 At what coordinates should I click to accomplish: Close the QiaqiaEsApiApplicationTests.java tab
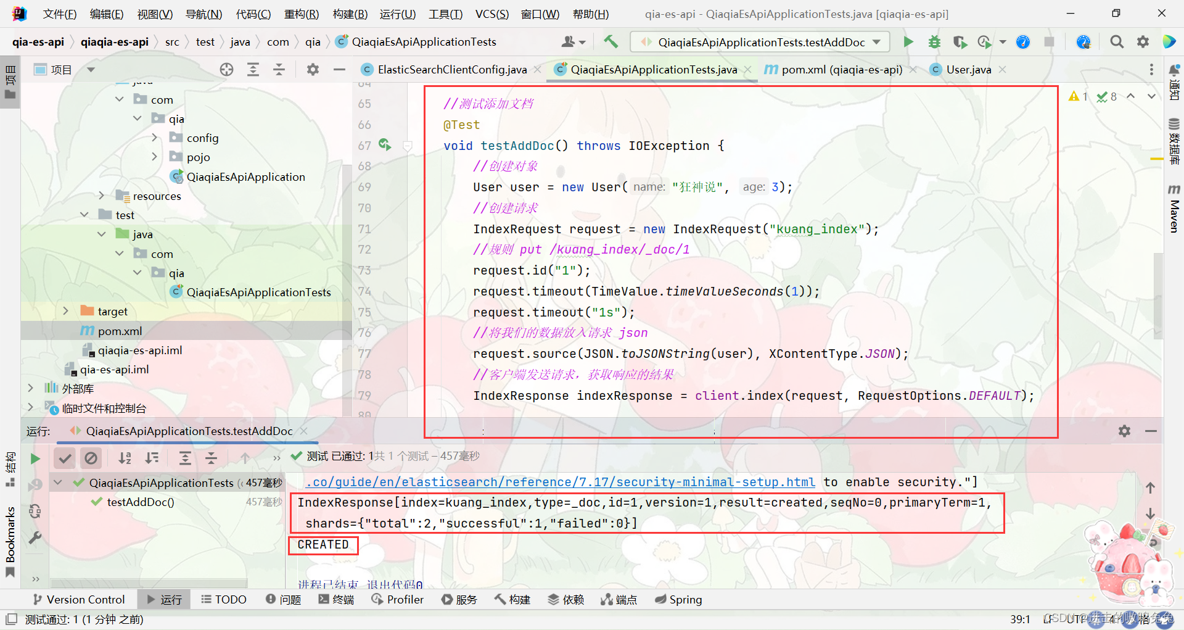[x=747, y=70]
